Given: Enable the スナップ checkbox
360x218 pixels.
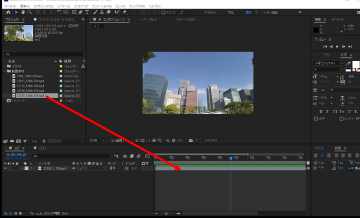Looking at the screenshot, I should point(164,12).
